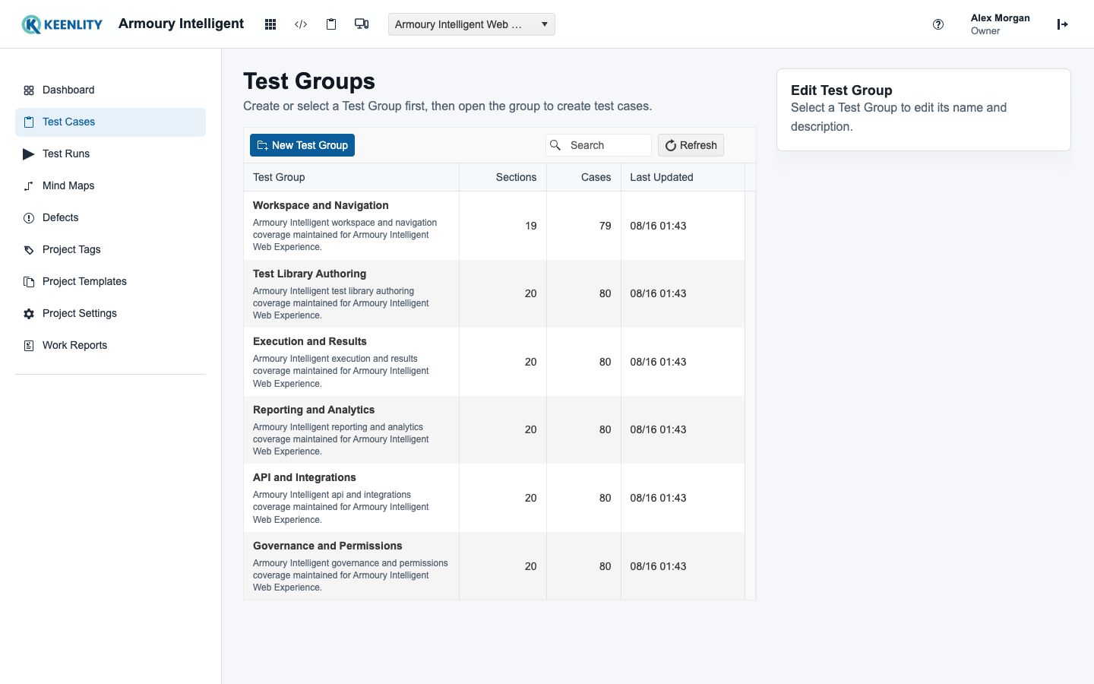
Task: Open Test Runs page
Action: (x=110, y=154)
